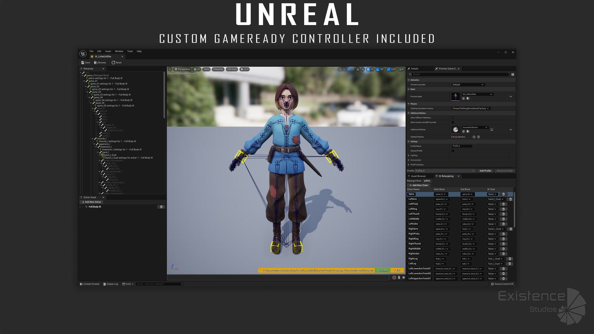Click Add New Solver button
Image resolution: width=594 pixels, height=334 pixels.
[x=91, y=202]
